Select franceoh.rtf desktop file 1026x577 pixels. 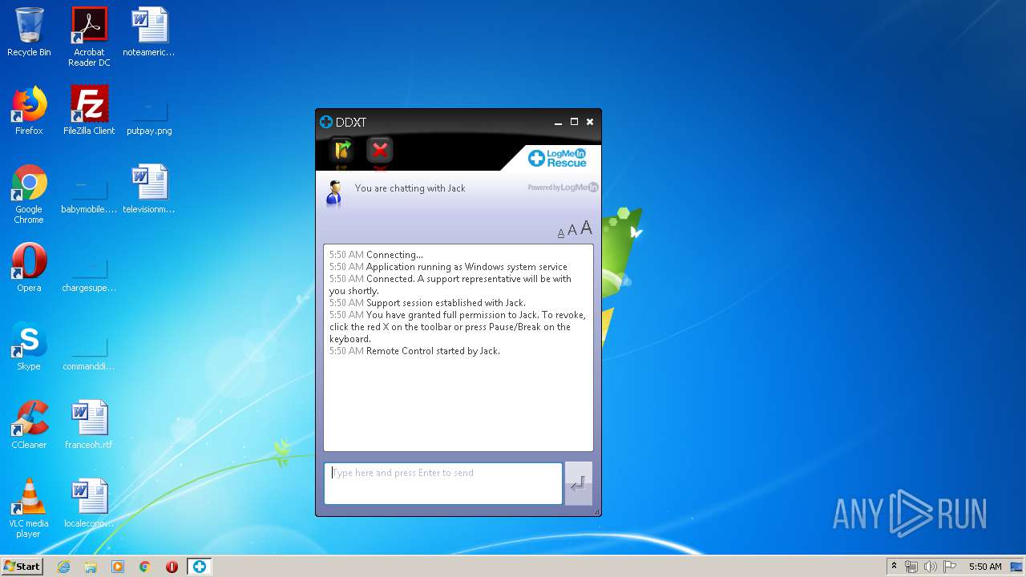click(x=89, y=425)
